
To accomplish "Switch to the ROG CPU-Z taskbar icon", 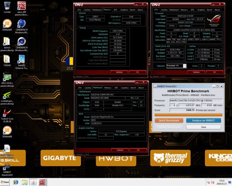I will point(43,182).
